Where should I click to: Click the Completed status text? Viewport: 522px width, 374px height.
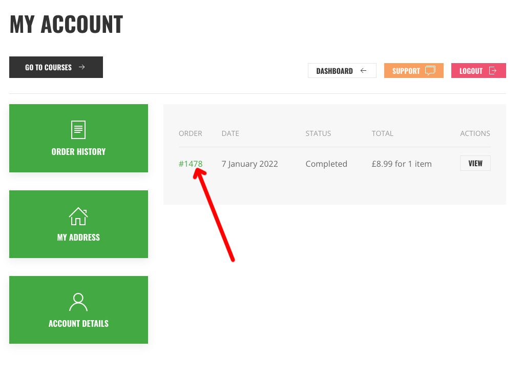point(326,164)
